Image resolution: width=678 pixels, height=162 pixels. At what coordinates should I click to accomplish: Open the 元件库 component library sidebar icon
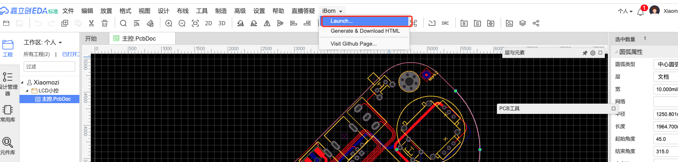click(x=7, y=146)
